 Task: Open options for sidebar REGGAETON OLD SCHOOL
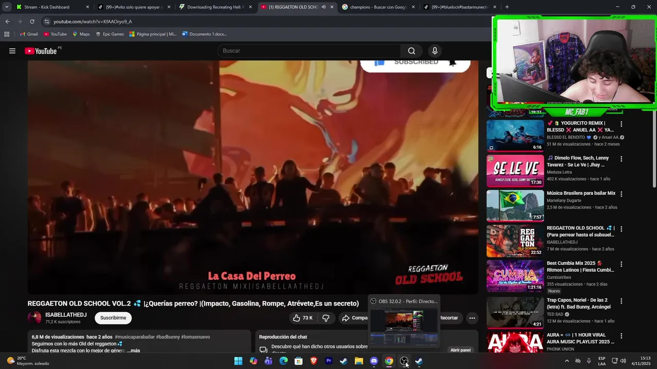pyautogui.click(x=621, y=229)
